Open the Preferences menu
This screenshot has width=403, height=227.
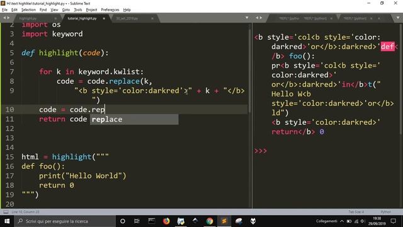pyautogui.click(x=110, y=10)
